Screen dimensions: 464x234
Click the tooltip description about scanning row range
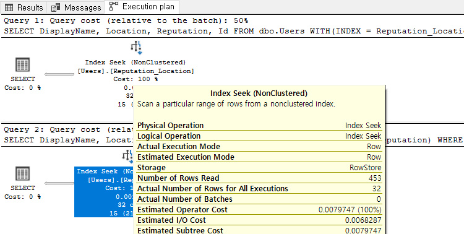click(236, 104)
